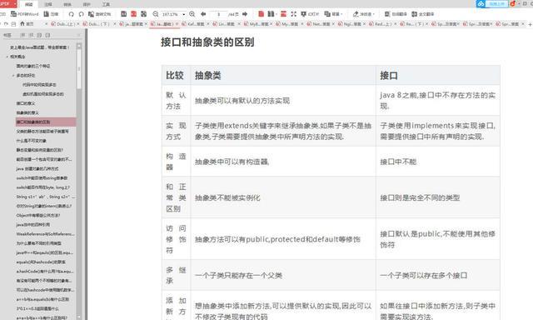533x320 pixels.
Task: Click the PDF转Word convert button
Action: 24,14
